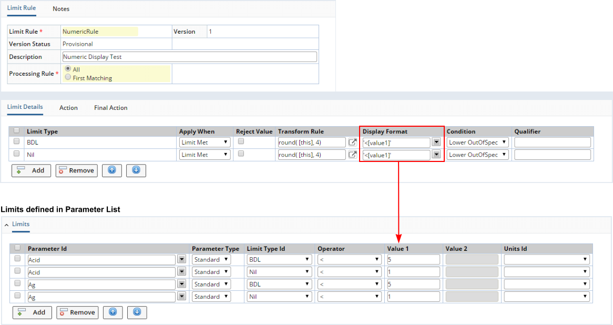The image size is (613, 325).
Task: Click Display Format text field for Nil row
Action: (396, 155)
